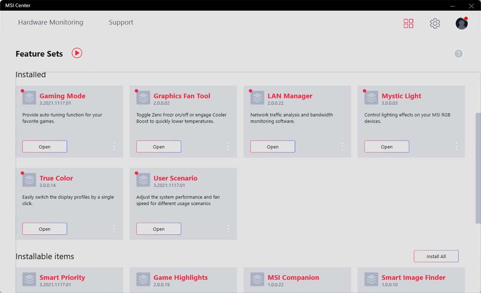481x293 pixels.
Task: Click the User Scenario feature icon
Action: [143, 180]
